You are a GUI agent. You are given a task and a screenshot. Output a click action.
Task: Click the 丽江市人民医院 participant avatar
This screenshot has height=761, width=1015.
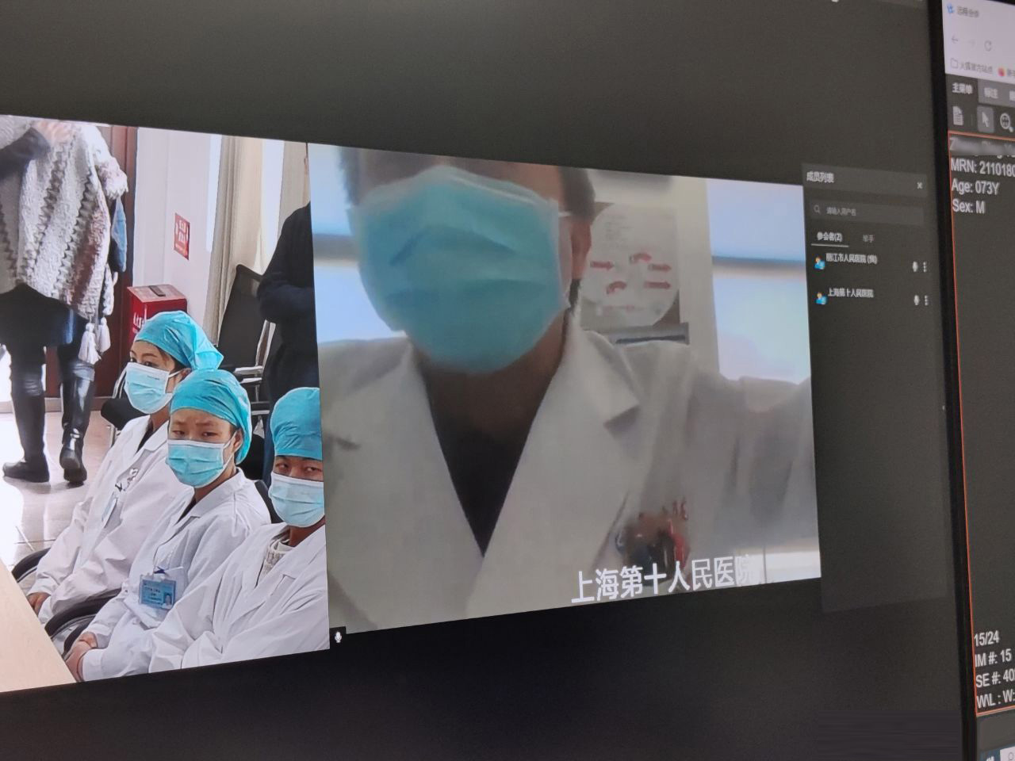point(819,262)
